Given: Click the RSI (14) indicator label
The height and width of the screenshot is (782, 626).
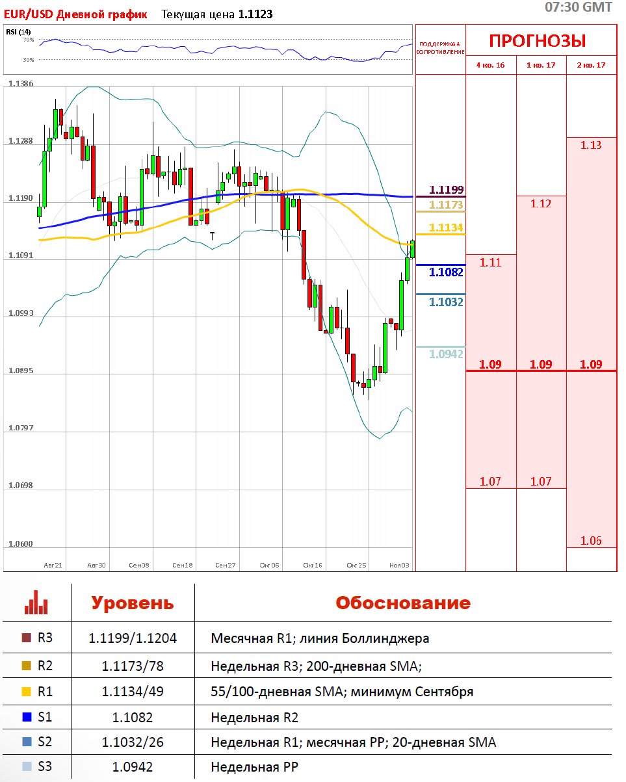Looking at the screenshot, I should (x=18, y=32).
